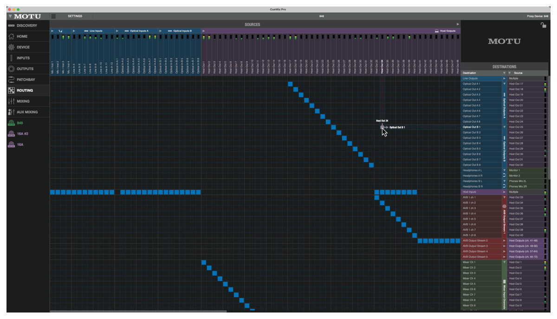Toggle the unlock padlock icon
Screen dimensions: 557x319
click(543, 26)
